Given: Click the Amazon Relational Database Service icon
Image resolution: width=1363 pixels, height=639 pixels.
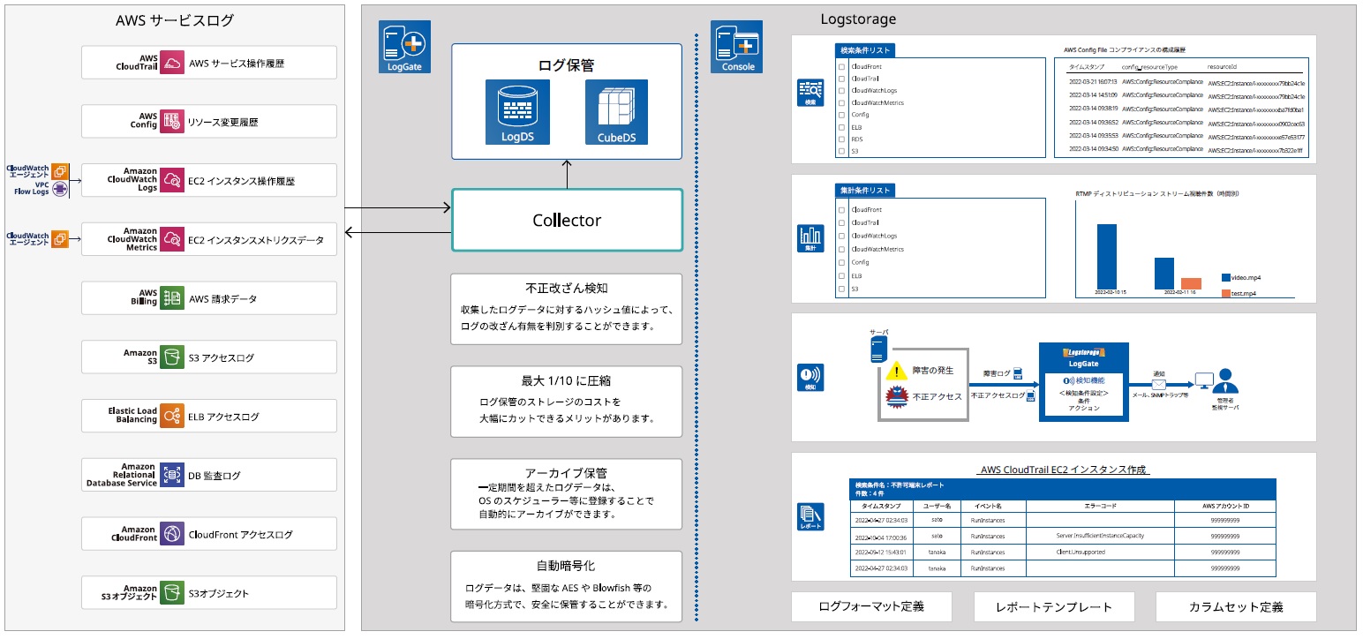Looking at the screenshot, I should 172,475.
